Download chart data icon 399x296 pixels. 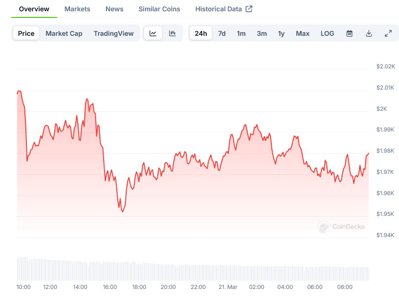click(x=369, y=33)
